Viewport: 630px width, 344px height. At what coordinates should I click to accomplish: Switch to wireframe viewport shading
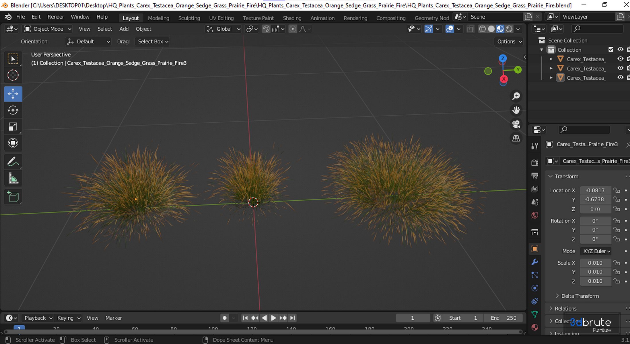tap(483, 29)
